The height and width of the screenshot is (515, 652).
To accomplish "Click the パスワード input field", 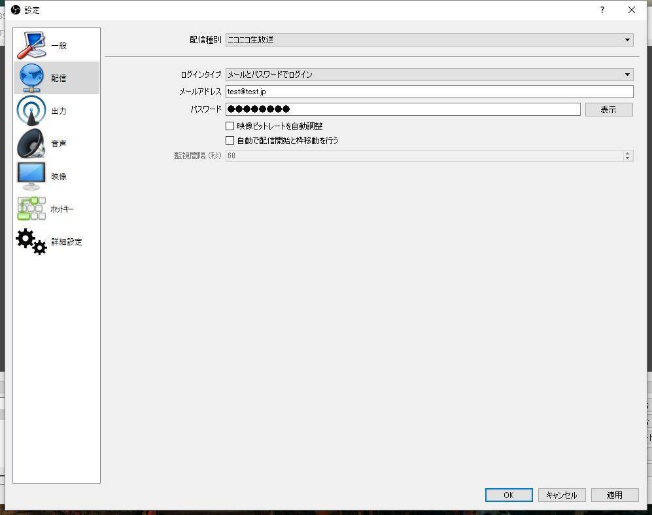I will point(403,109).
